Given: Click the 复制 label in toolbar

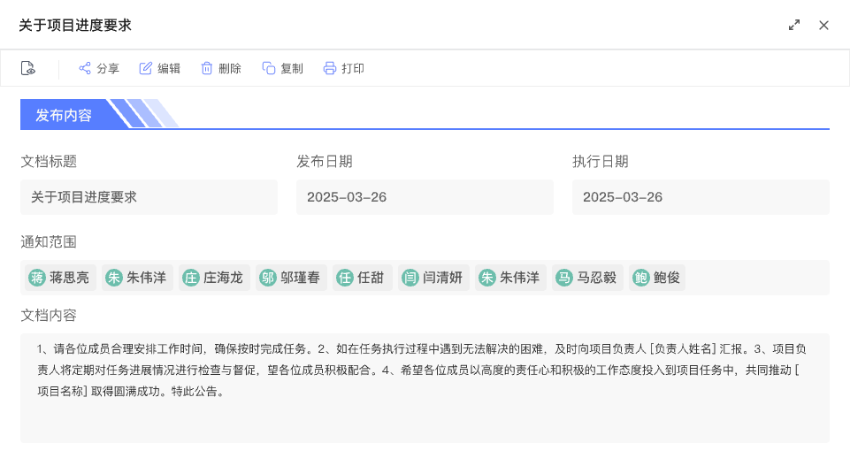Looking at the screenshot, I should click(x=292, y=68).
